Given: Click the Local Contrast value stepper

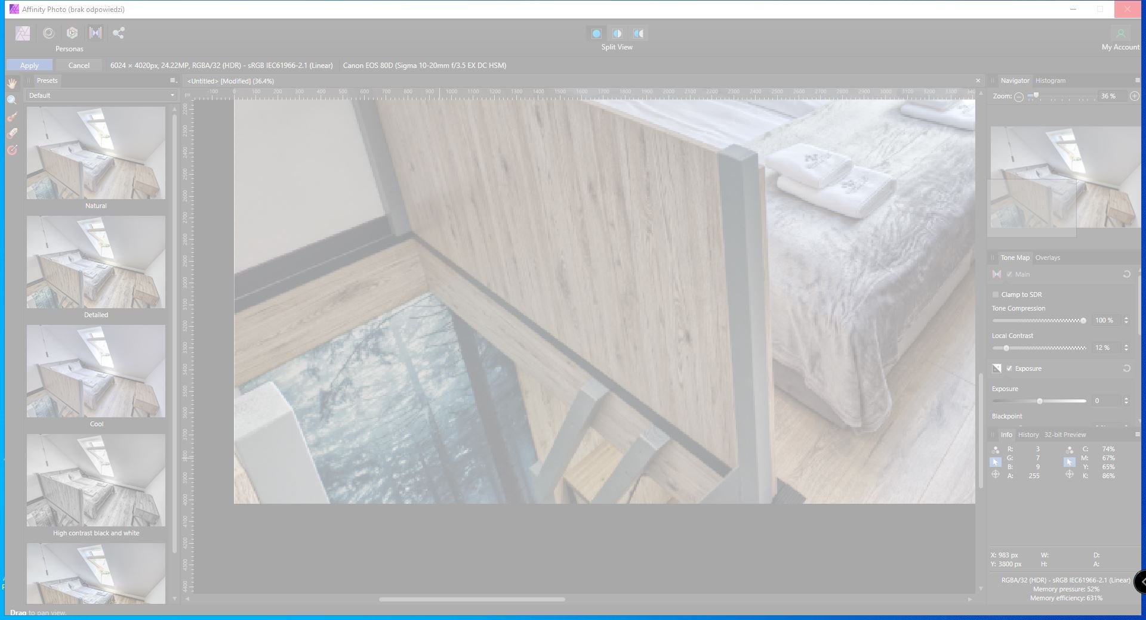Looking at the screenshot, I should pyautogui.click(x=1126, y=348).
